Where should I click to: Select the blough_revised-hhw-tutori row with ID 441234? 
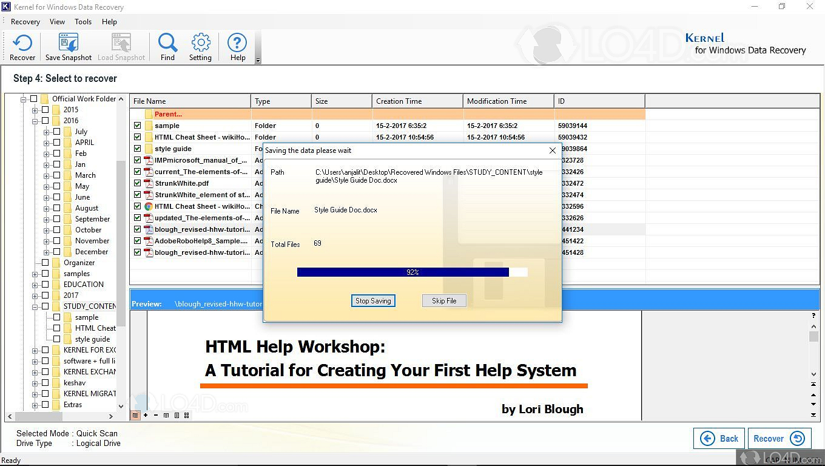tap(387, 229)
